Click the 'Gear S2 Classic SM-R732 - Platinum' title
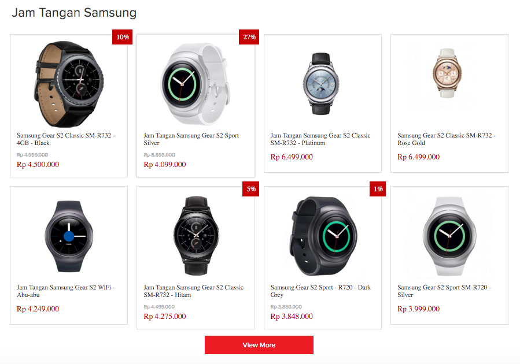Viewport: 520px width, 364px height. coord(320,139)
